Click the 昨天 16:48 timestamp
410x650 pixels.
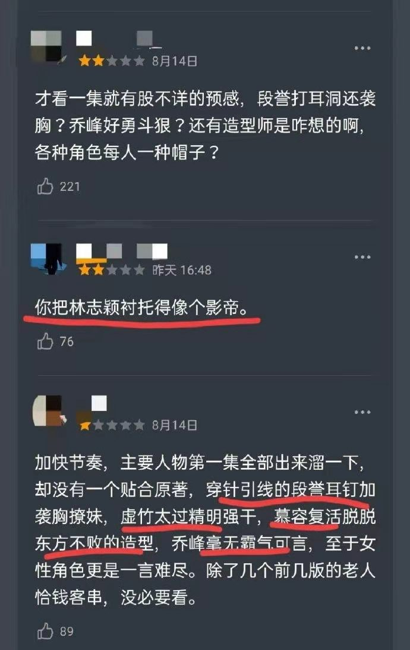(182, 270)
